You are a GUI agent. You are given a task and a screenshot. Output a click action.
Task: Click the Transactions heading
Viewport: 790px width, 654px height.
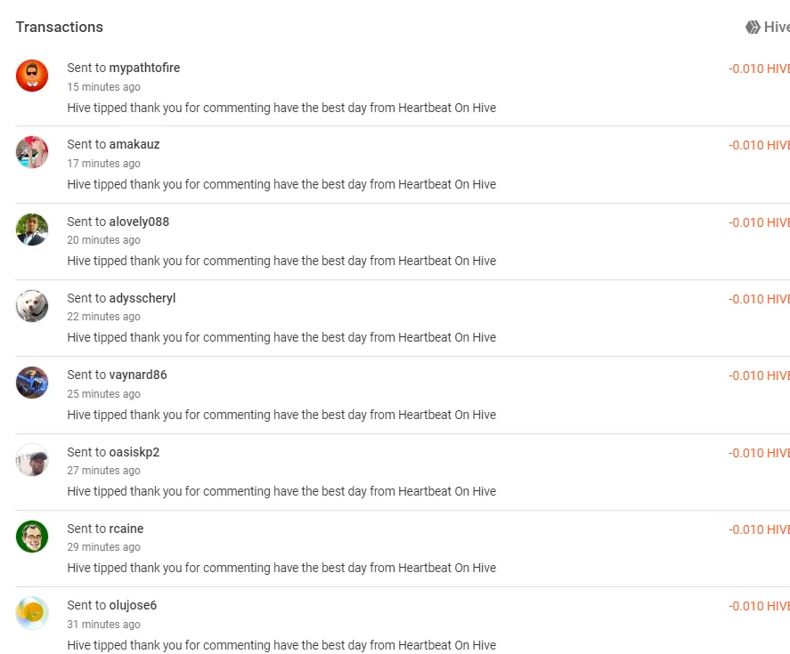(60, 28)
